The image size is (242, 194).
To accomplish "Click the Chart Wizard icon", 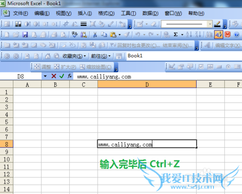I will pyautogui.click(x=209, y=34).
